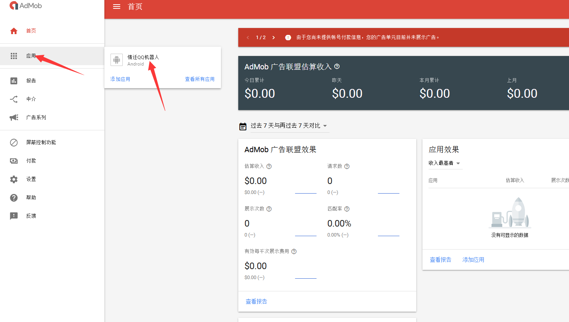Screen dimensions: 569x322
Task: Click the 首页 page title in header
Action: click(135, 7)
